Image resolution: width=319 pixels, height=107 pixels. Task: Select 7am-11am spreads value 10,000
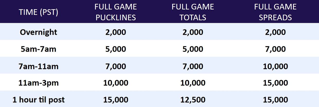click(275, 66)
